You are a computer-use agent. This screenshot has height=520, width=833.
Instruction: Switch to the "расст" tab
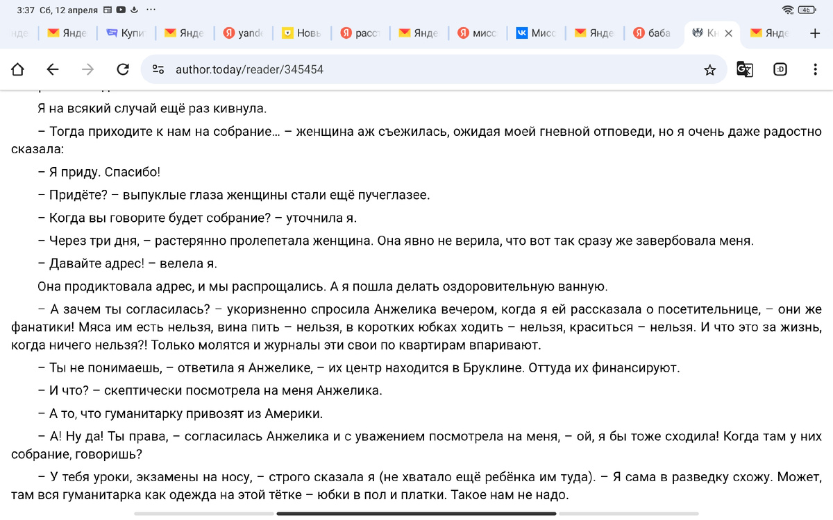pos(360,33)
